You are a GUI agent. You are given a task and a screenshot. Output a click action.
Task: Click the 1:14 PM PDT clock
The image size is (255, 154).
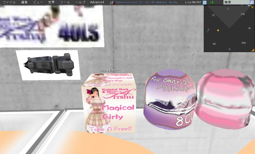point(193,2)
